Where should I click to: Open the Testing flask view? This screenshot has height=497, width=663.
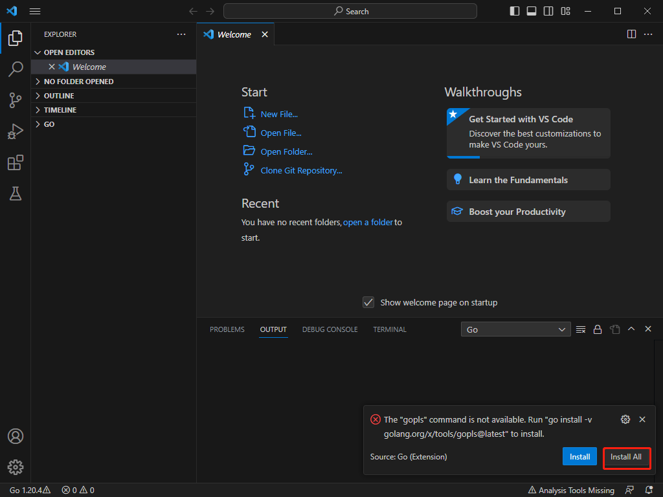16,193
